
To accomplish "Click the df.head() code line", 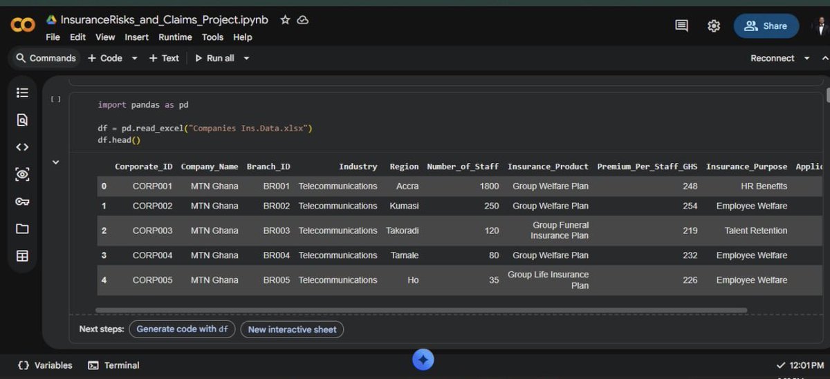I will pyautogui.click(x=119, y=140).
